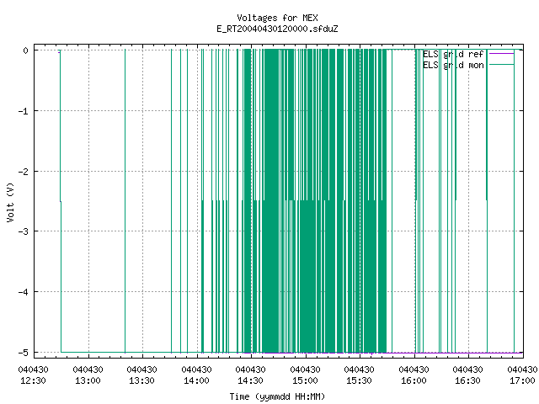Click the 15:30 time tick label

click(360, 380)
